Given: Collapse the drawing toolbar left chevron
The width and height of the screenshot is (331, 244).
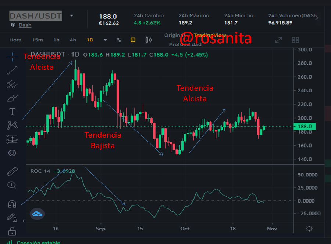Looking at the screenshot, I should [24, 221].
